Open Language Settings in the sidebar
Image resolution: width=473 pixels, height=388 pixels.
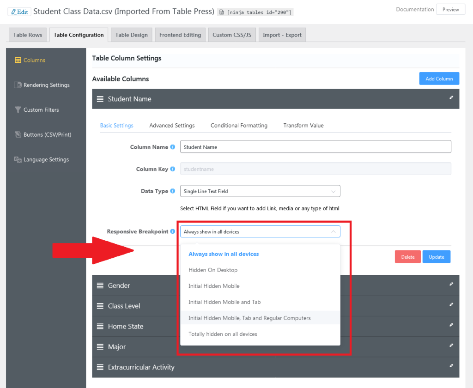coord(46,159)
